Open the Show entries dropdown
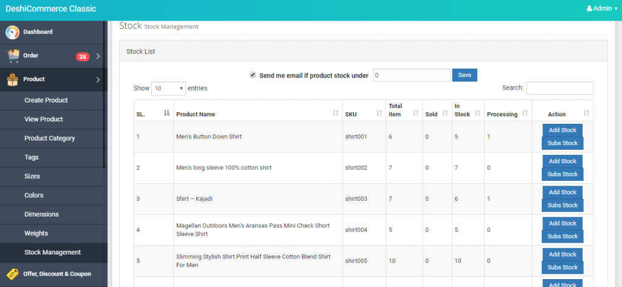 pyautogui.click(x=169, y=89)
